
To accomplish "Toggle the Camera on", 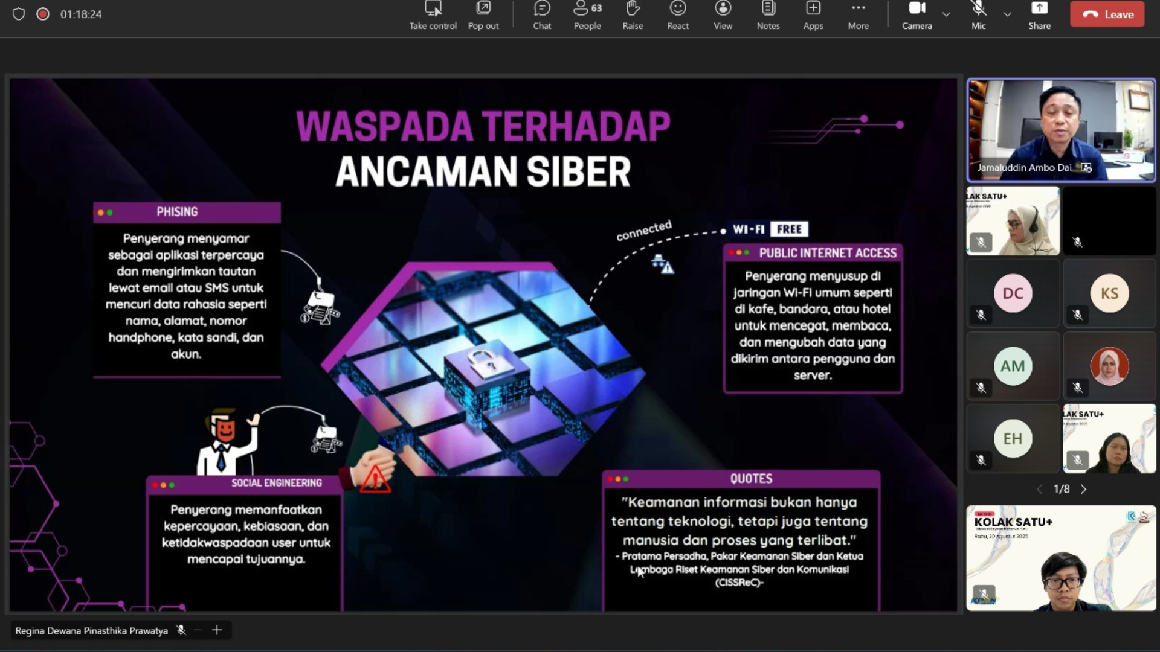I will (x=917, y=15).
